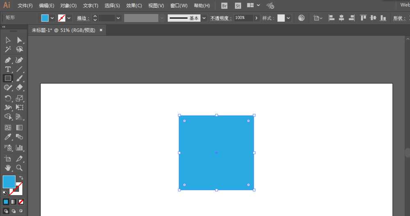
Task: Swap the fill and stroke colors
Action: 21,178
